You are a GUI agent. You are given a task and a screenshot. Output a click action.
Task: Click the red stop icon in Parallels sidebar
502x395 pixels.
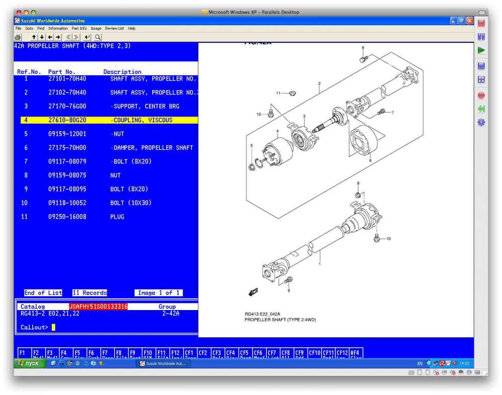click(481, 23)
